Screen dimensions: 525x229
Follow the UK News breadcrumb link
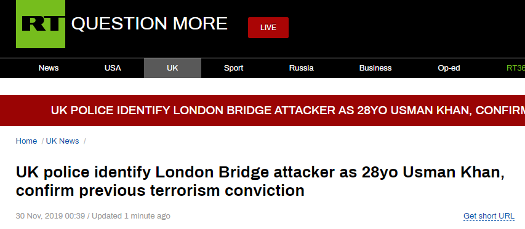[63, 141]
